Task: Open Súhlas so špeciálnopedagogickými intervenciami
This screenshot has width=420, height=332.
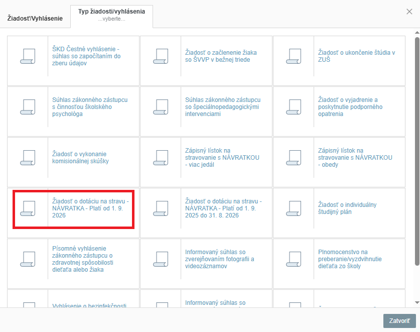Action: pyautogui.click(x=223, y=107)
